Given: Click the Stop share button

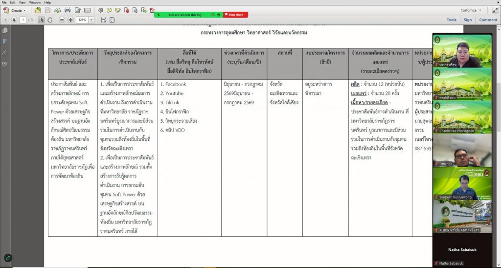Looking at the screenshot, I should (x=236, y=15).
